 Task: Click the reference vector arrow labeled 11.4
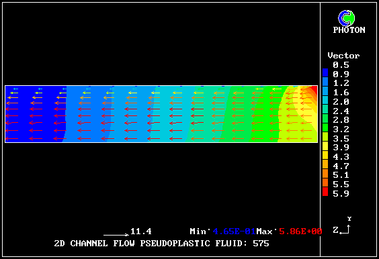[116, 235]
